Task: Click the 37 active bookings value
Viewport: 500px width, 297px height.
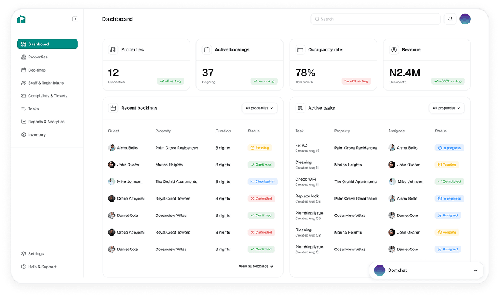Action: click(x=208, y=73)
